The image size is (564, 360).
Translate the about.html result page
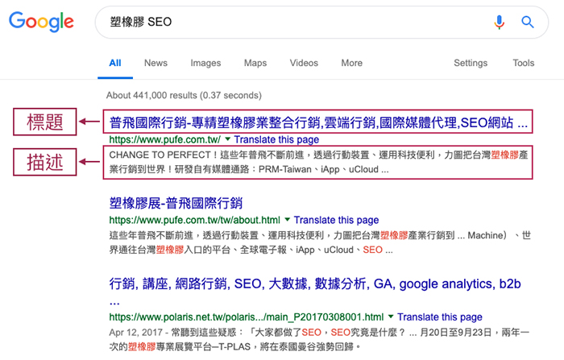point(336,220)
